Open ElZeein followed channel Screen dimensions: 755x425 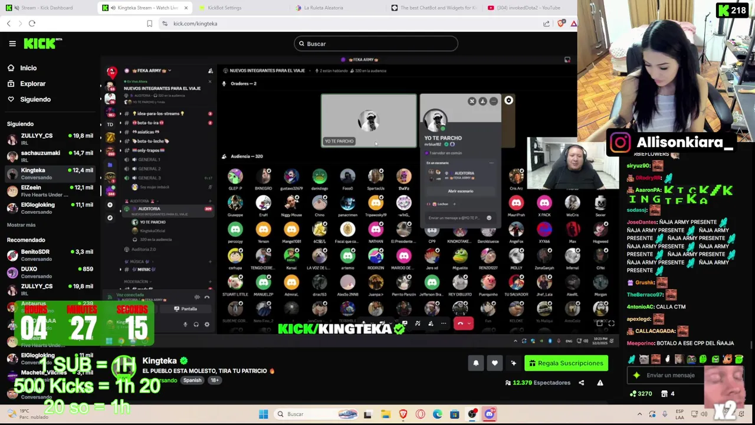pyautogui.click(x=50, y=190)
